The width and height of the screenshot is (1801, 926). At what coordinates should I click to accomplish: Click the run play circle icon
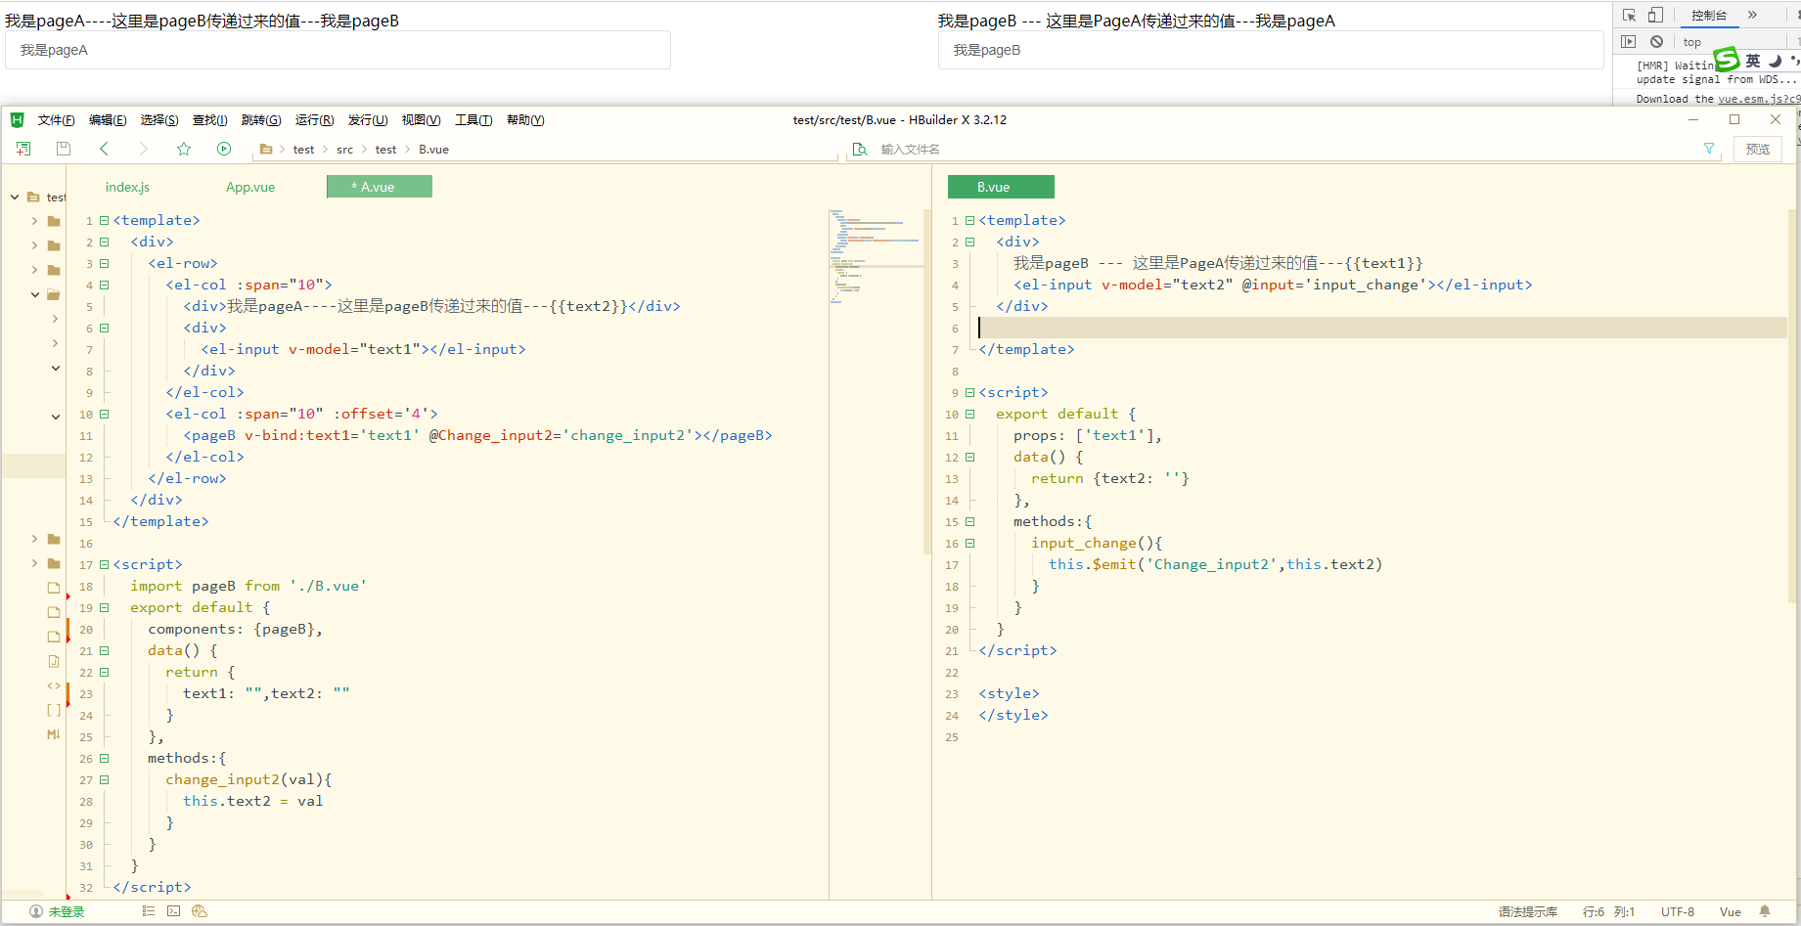pyautogui.click(x=224, y=149)
